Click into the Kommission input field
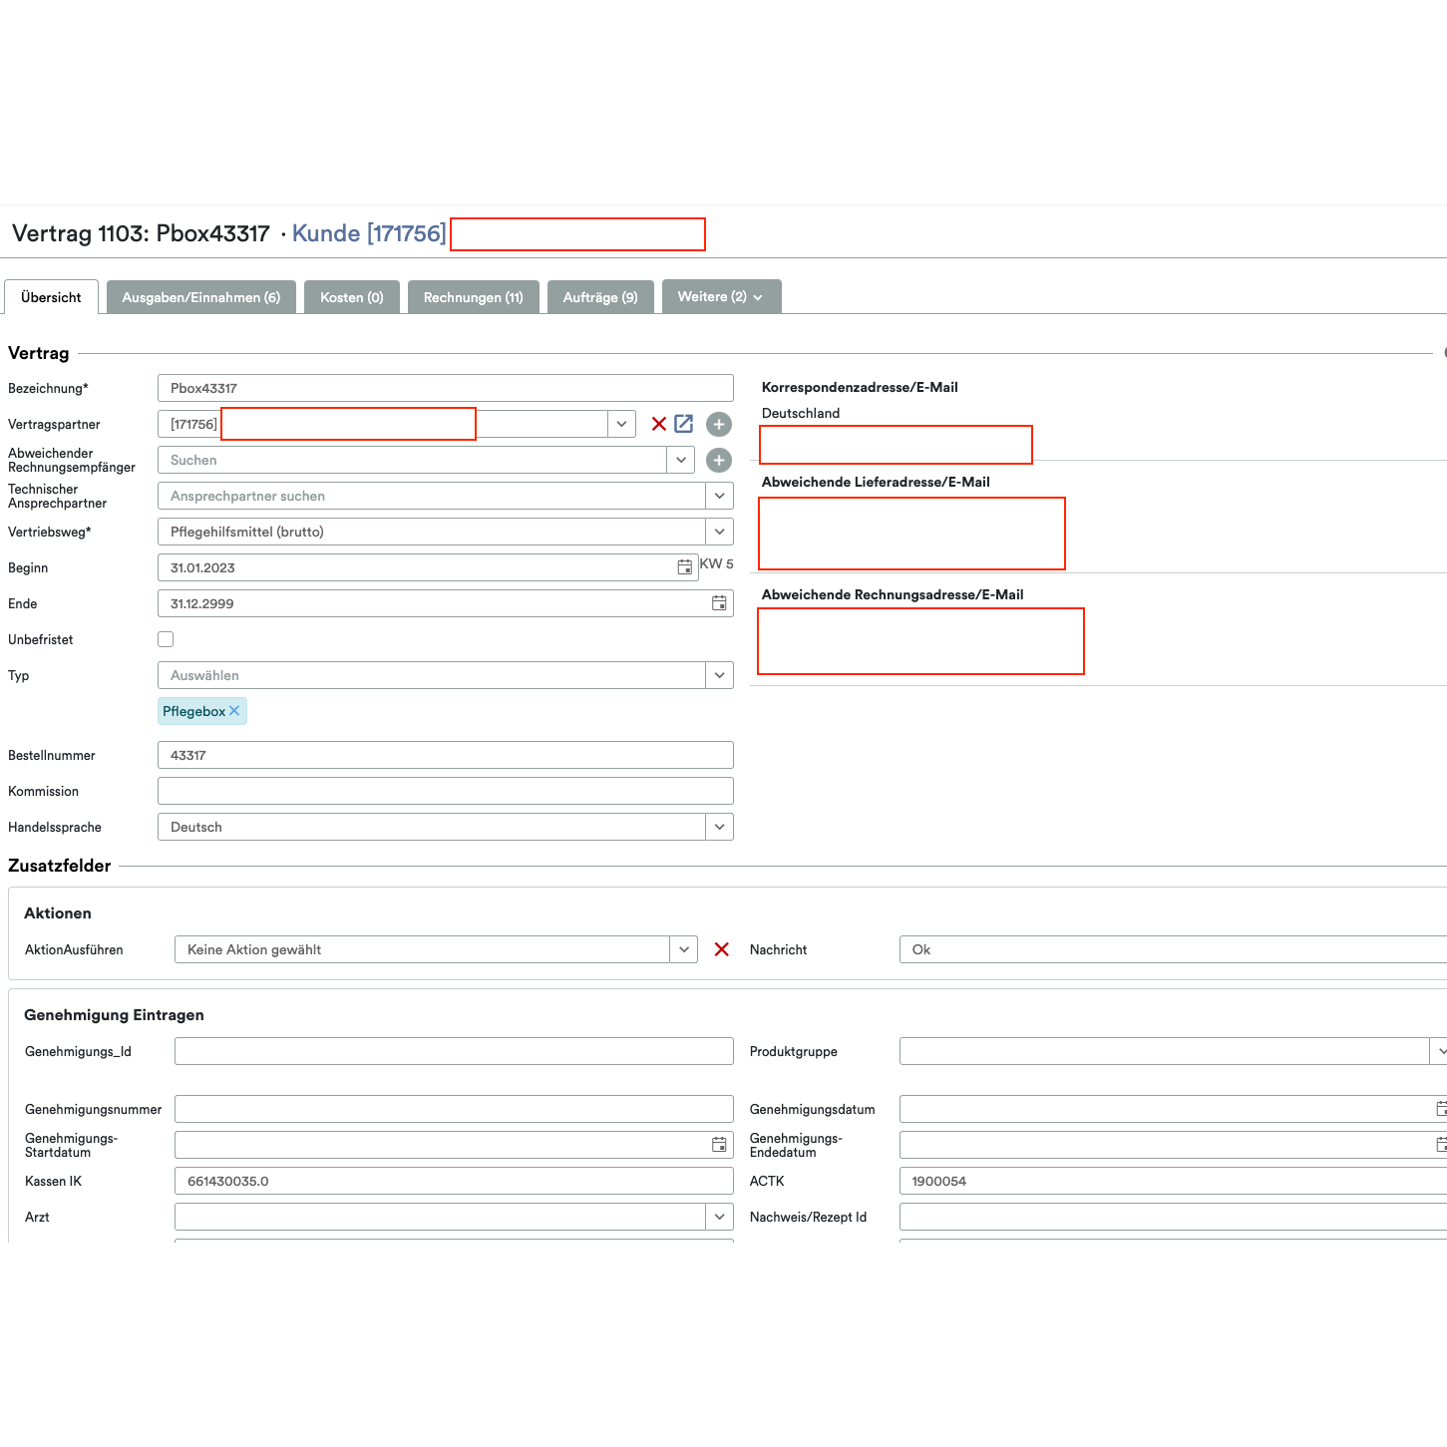This screenshot has width=1447, height=1447. click(x=446, y=790)
